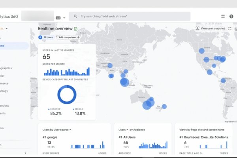Click the fullscreen map icon
The image size is (237, 158).
(230, 28)
